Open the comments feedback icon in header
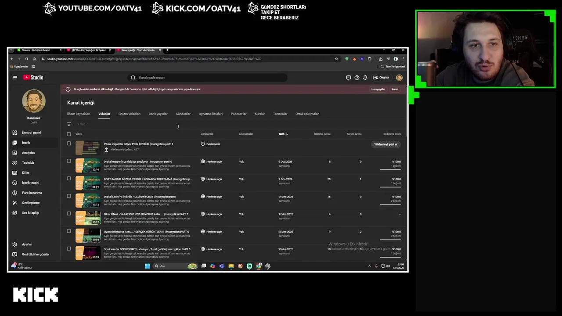 coord(349,78)
